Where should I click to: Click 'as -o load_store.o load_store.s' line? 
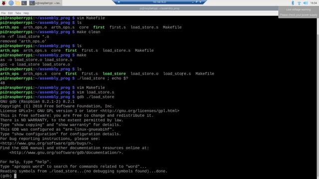[36, 60]
